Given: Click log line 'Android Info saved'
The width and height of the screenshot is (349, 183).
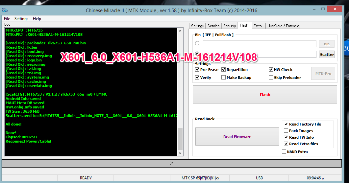Looking at the screenshot, I should (x=23, y=99).
